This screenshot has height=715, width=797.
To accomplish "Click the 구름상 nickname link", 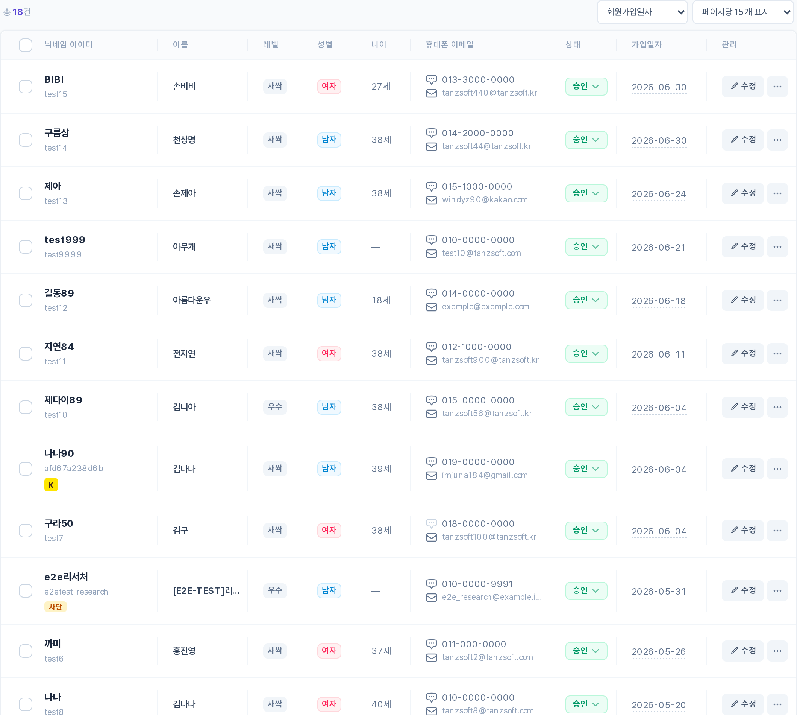I will (x=56, y=133).
